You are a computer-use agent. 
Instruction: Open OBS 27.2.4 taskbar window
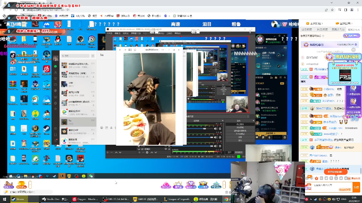click(x=116, y=199)
